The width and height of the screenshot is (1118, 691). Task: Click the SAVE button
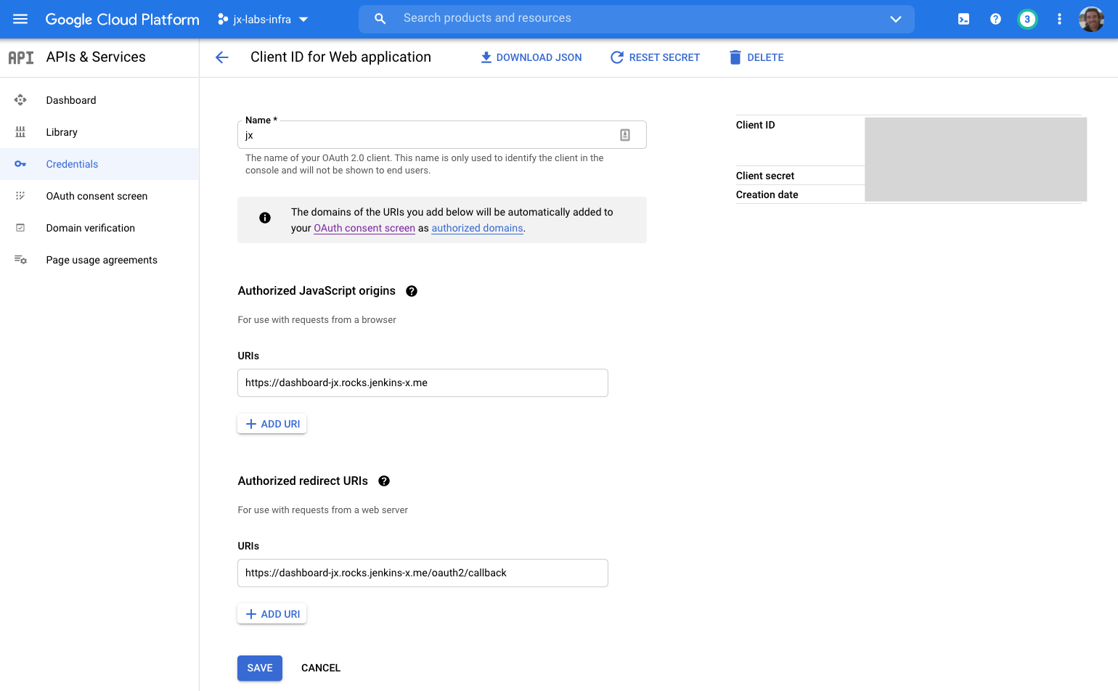pyautogui.click(x=260, y=668)
